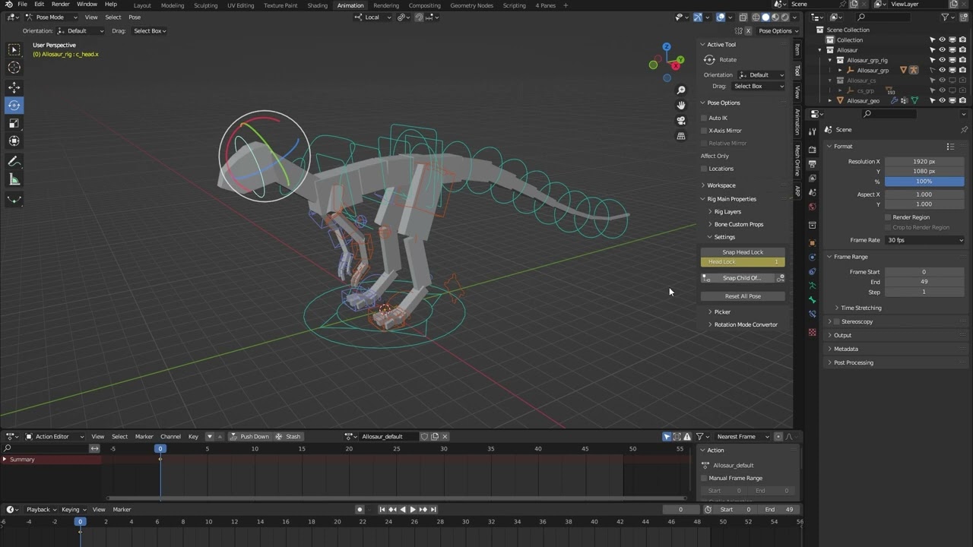This screenshot has width=973, height=547.
Task: Select the Cursor tool in viewport toolbar
Action: 14,68
